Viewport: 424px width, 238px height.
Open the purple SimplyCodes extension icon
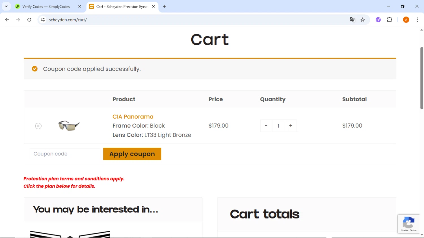(378, 20)
